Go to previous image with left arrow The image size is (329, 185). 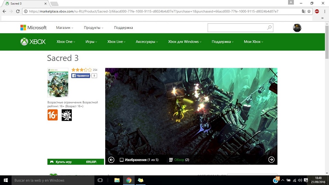click(111, 160)
